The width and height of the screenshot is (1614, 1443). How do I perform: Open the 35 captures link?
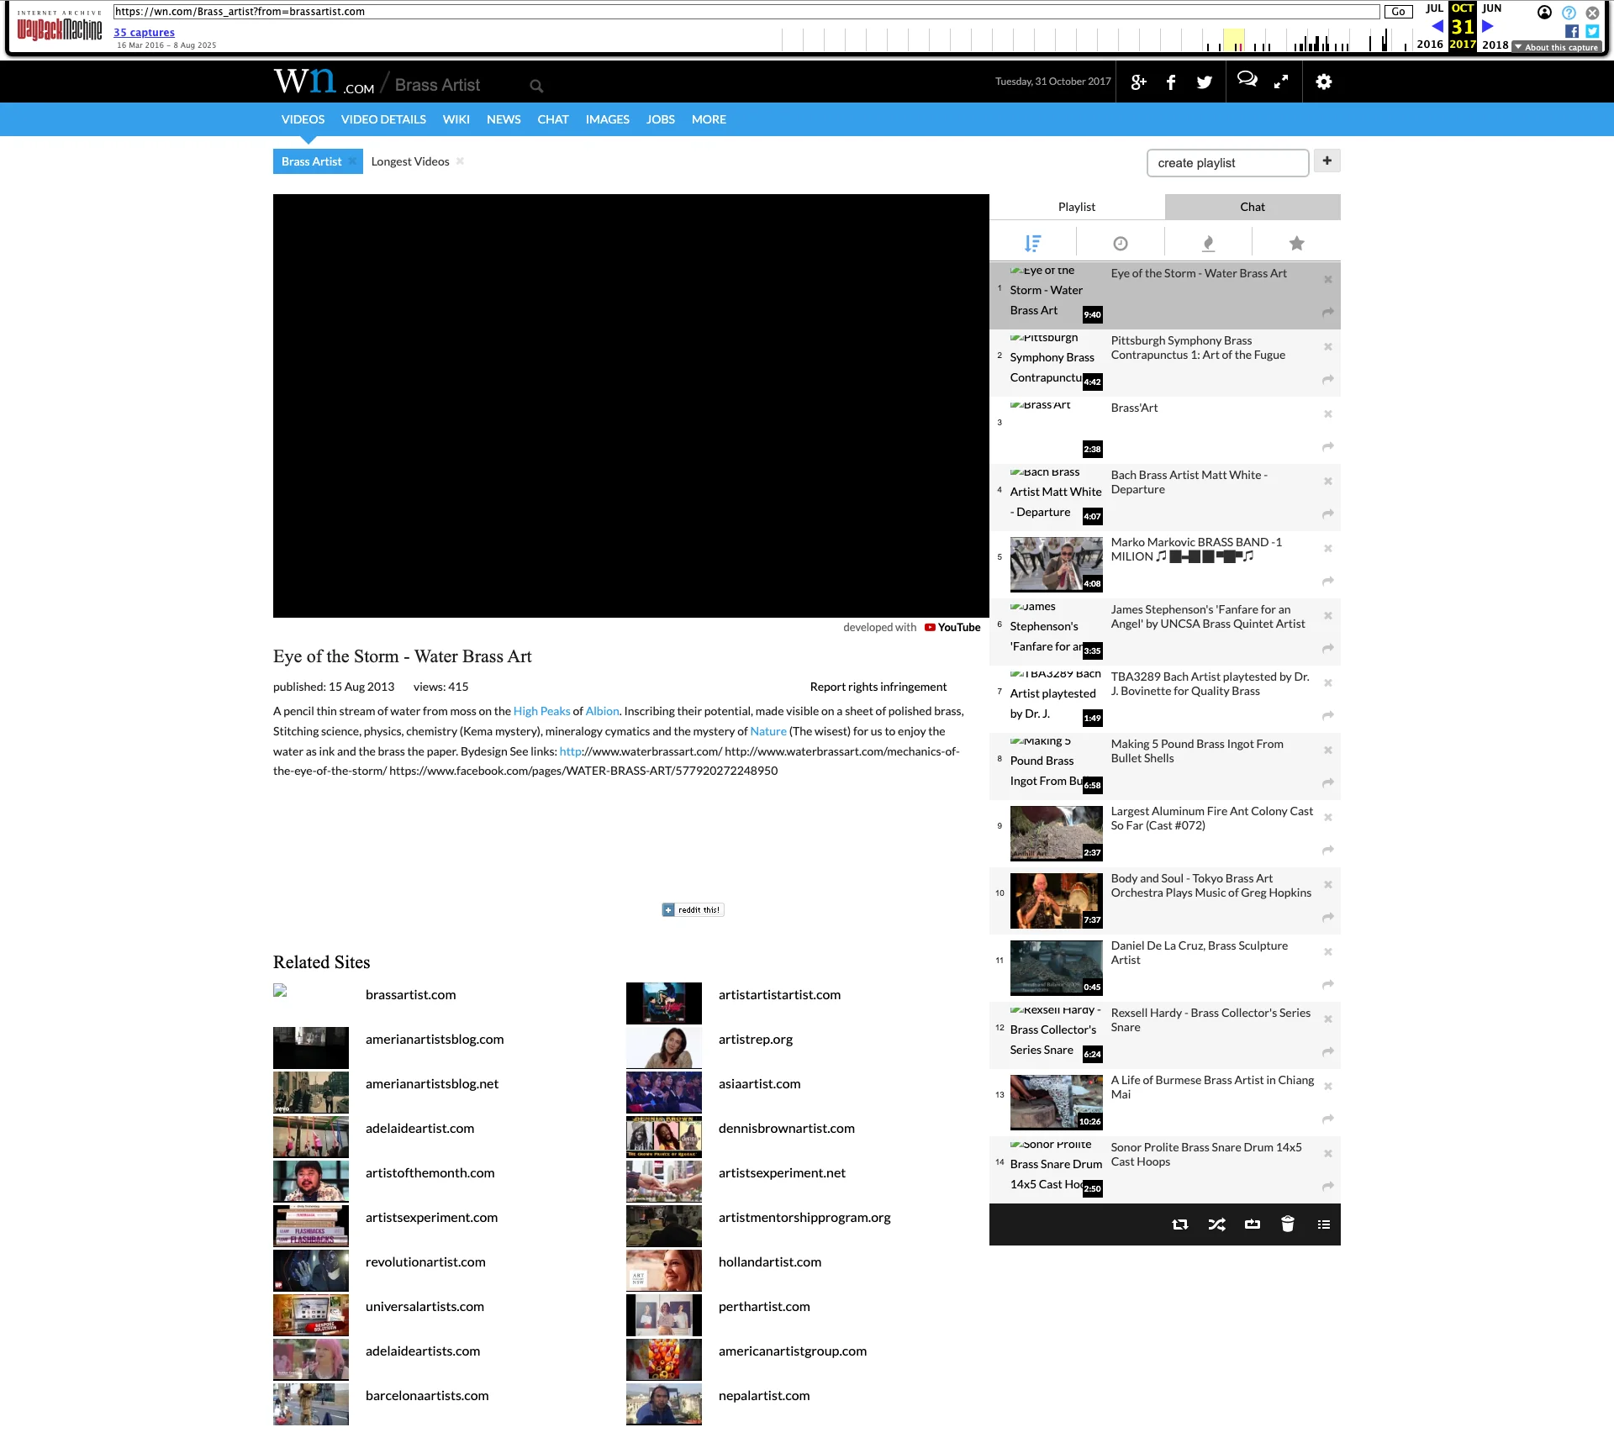click(x=144, y=32)
